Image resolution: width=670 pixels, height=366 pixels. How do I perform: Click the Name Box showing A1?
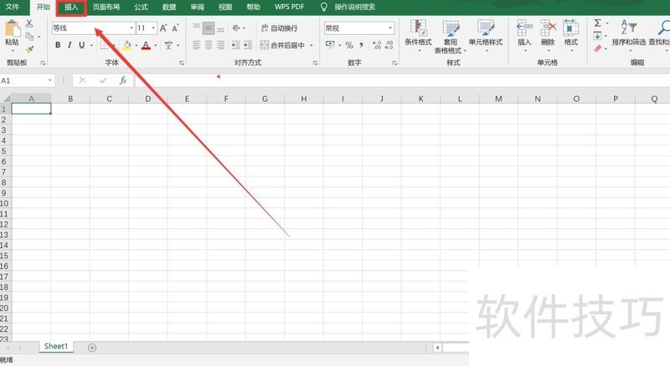click(28, 80)
